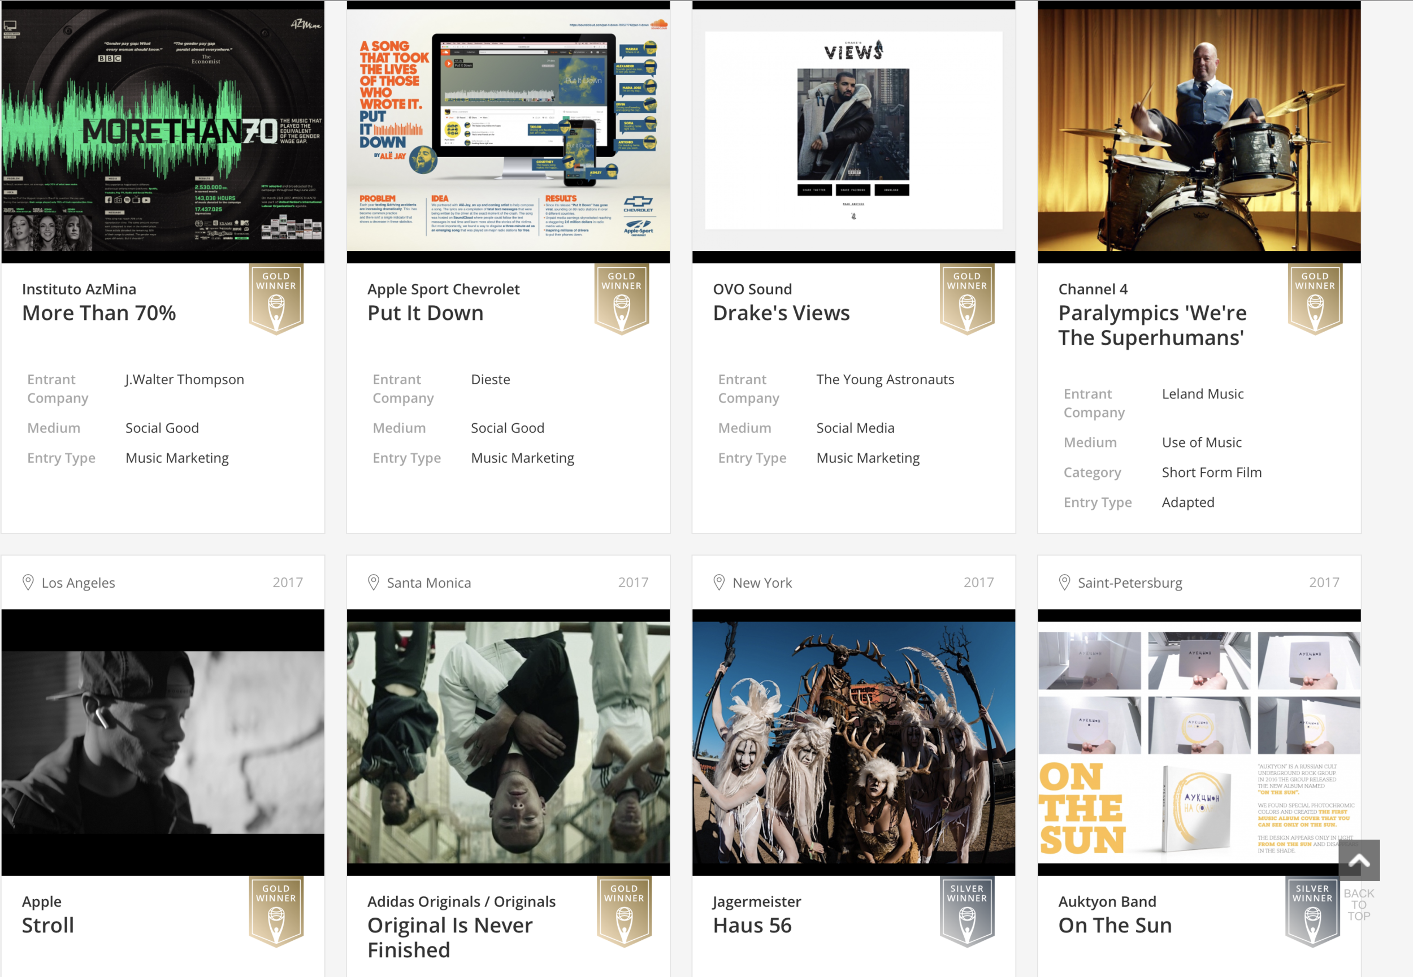Open the Jagermeister Haus 56 thumbnail
This screenshot has width=1413, height=977.
(853, 742)
